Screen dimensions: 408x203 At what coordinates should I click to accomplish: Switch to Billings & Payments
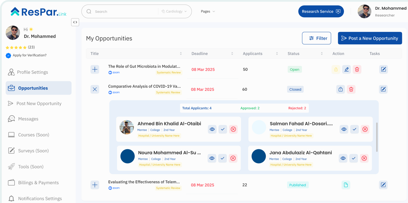(38, 183)
